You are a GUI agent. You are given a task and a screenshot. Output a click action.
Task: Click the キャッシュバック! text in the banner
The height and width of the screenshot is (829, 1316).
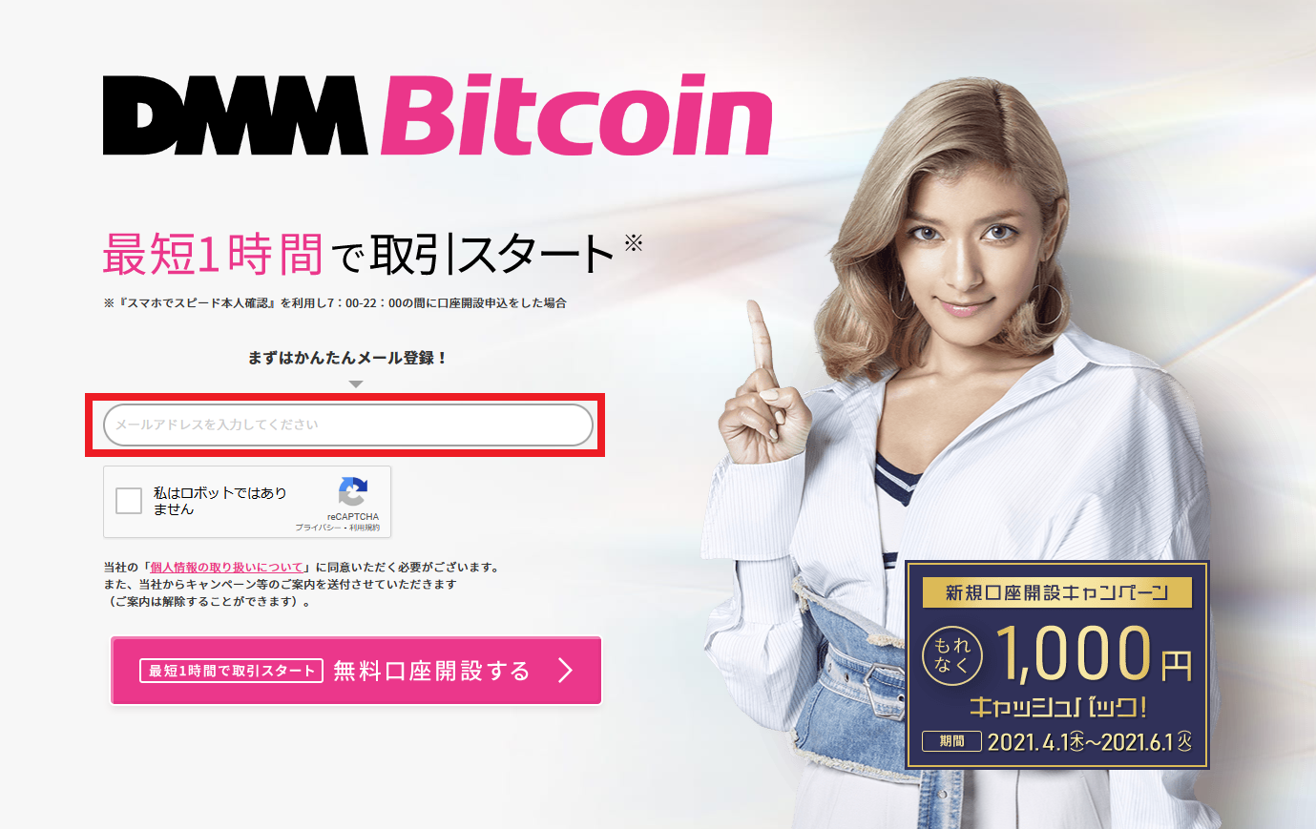click(x=1057, y=707)
